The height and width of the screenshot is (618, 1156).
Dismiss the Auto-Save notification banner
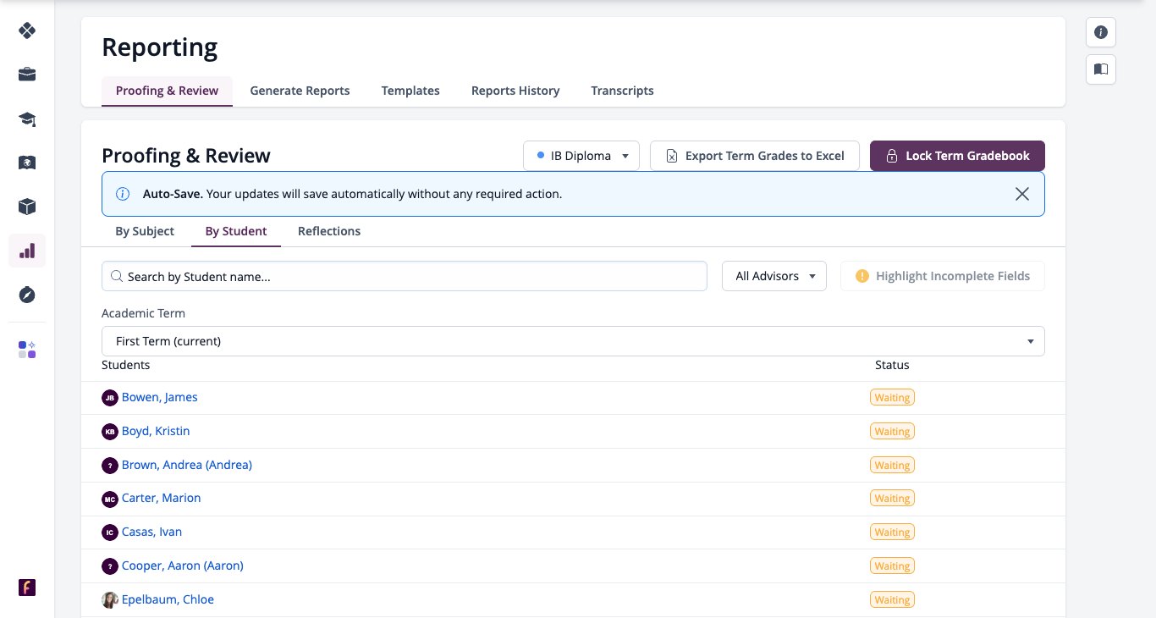(1022, 194)
